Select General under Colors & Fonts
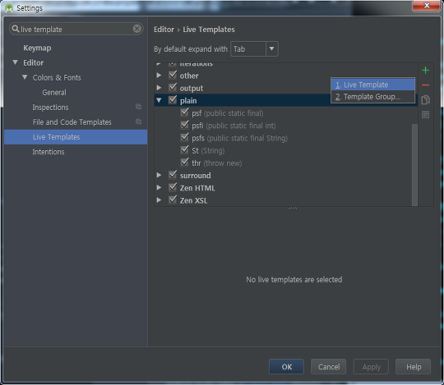 (x=54, y=93)
